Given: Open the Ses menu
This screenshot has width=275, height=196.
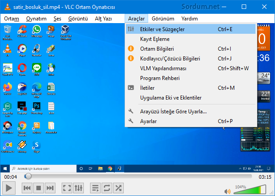Looking at the screenshot, I should [57, 19].
